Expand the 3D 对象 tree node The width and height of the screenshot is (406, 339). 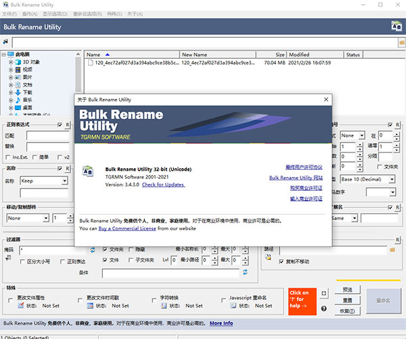(x=11, y=62)
